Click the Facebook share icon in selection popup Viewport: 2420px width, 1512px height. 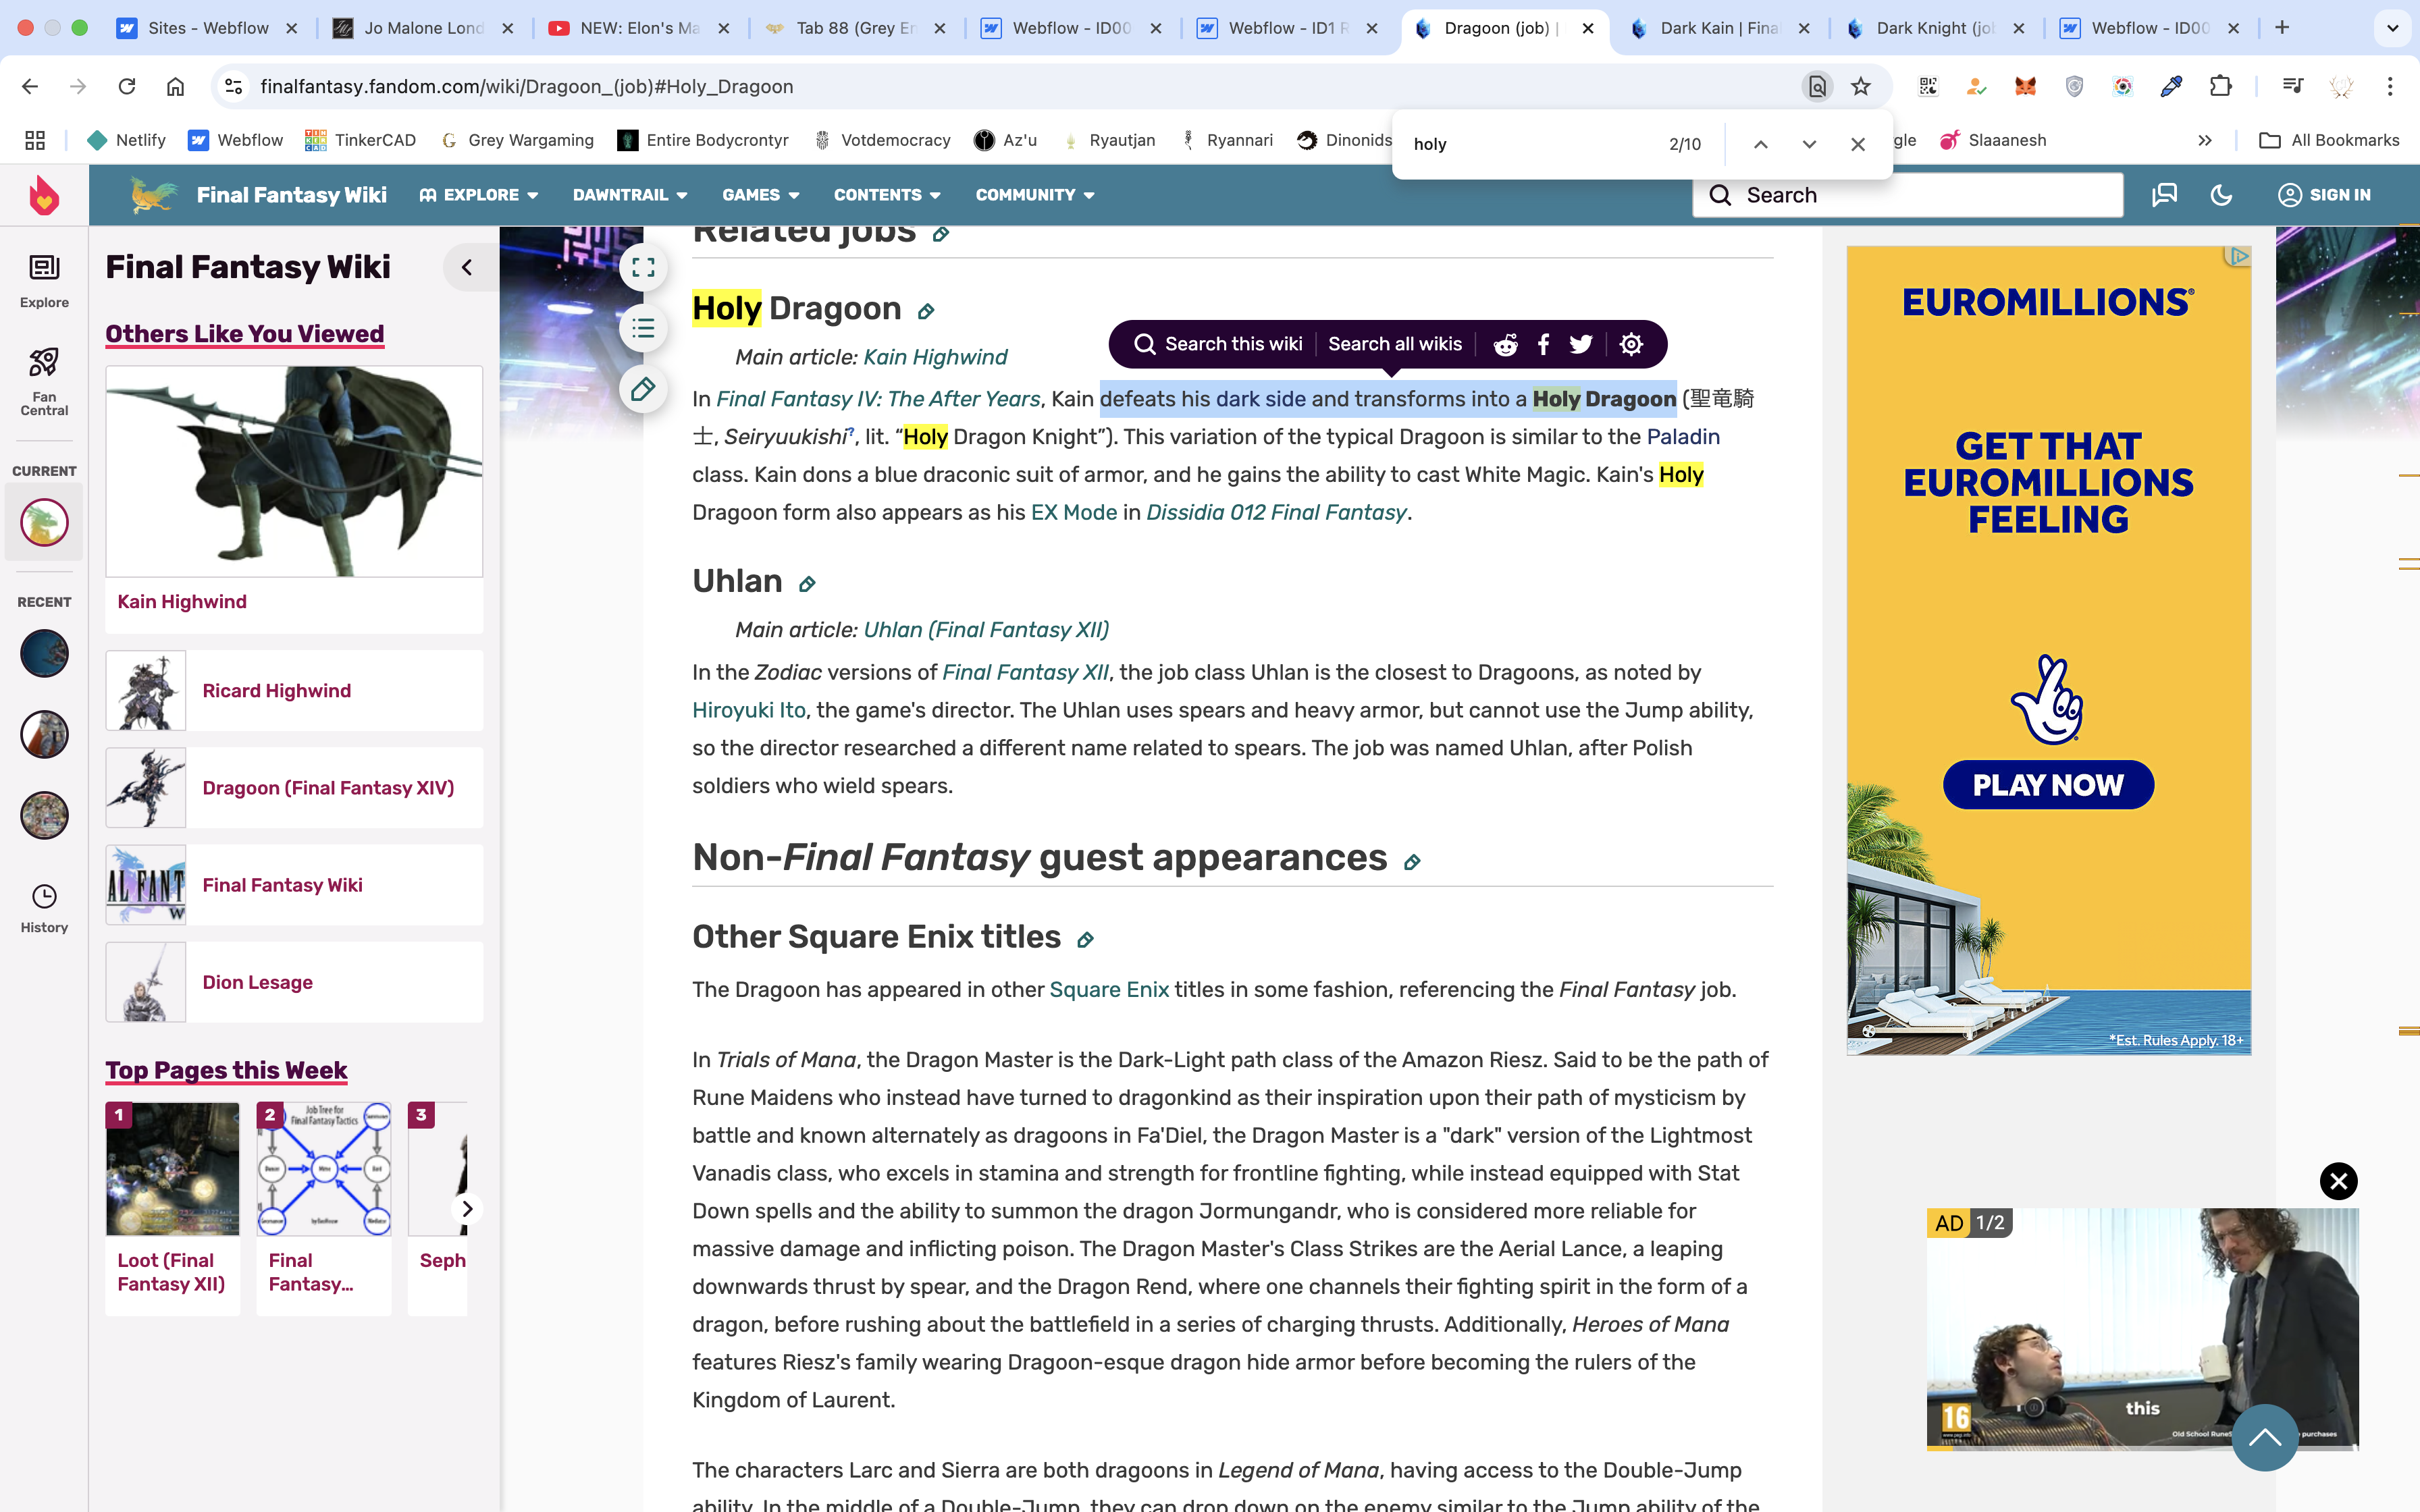pyautogui.click(x=1543, y=344)
